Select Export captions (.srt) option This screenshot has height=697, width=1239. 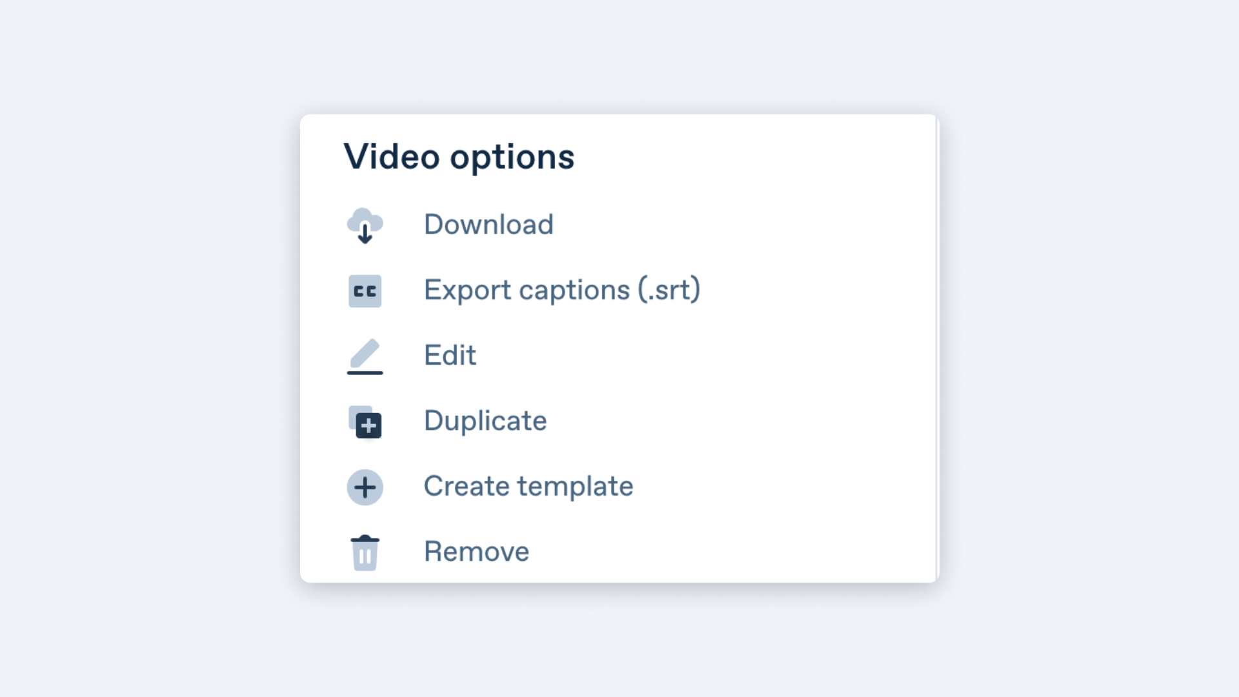click(x=562, y=290)
